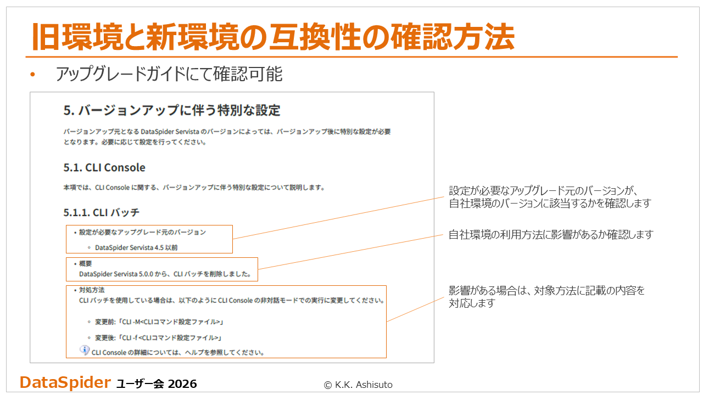
Task: Click the slide title 旧環境と新環境の互換性の確認方法
Action: [x=272, y=37]
